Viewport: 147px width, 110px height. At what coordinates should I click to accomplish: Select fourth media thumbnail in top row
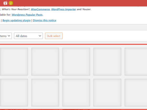107,62
